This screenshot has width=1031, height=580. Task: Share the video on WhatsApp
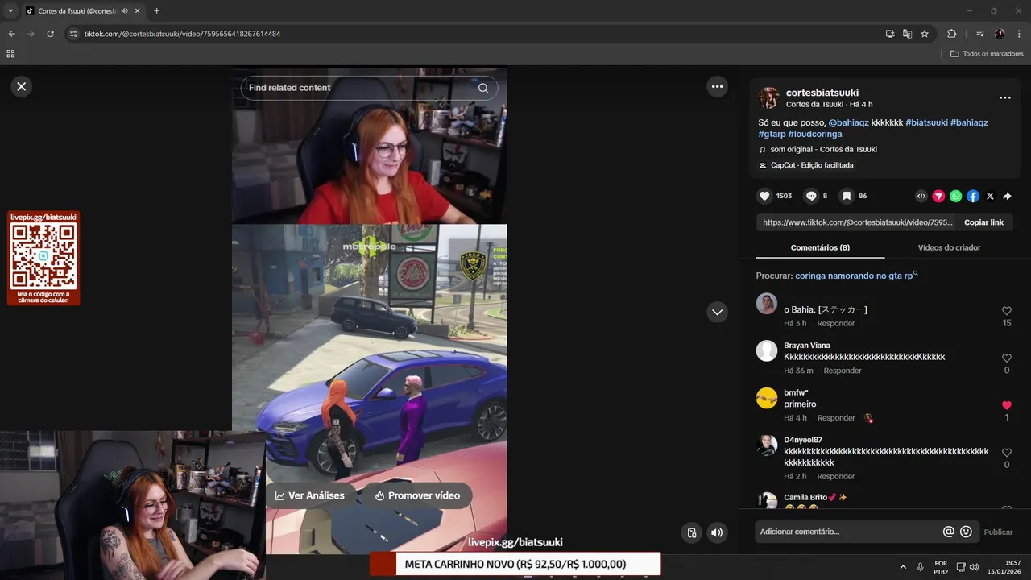(x=955, y=196)
